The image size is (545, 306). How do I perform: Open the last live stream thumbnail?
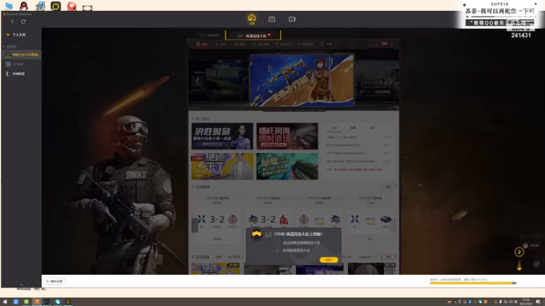click(x=372, y=269)
